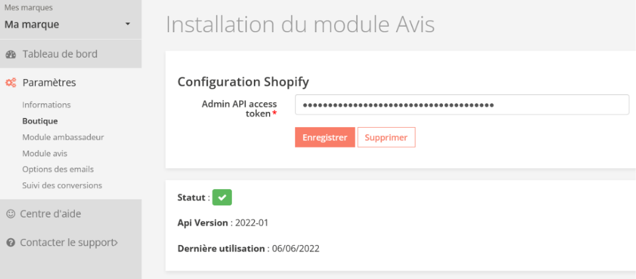Screen dimensions: 636x279
Task: Open the Centre d'aide link
Action: pyautogui.click(x=51, y=214)
